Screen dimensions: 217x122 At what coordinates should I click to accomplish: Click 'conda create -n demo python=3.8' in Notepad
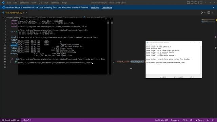[x=158, y=47]
